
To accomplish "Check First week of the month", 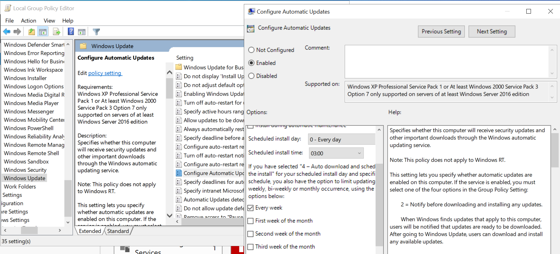I will tap(251, 221).
